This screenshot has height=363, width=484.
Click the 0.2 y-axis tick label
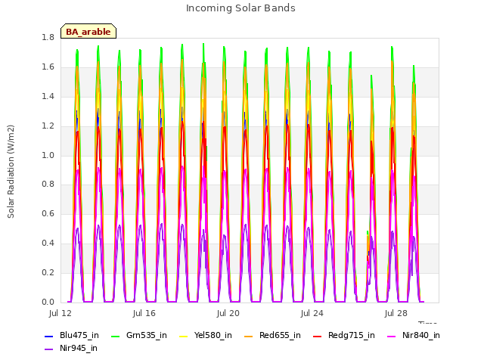tap(48, 272)
